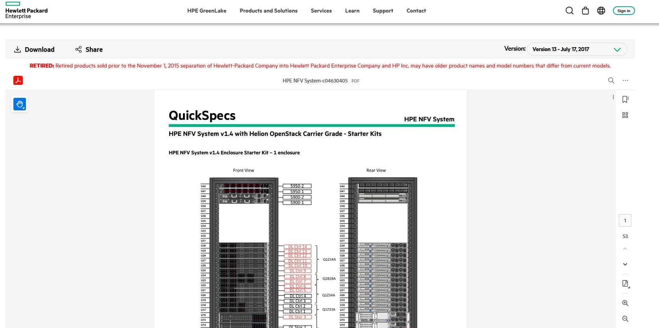Click the Rear View label

coord(376,170)
